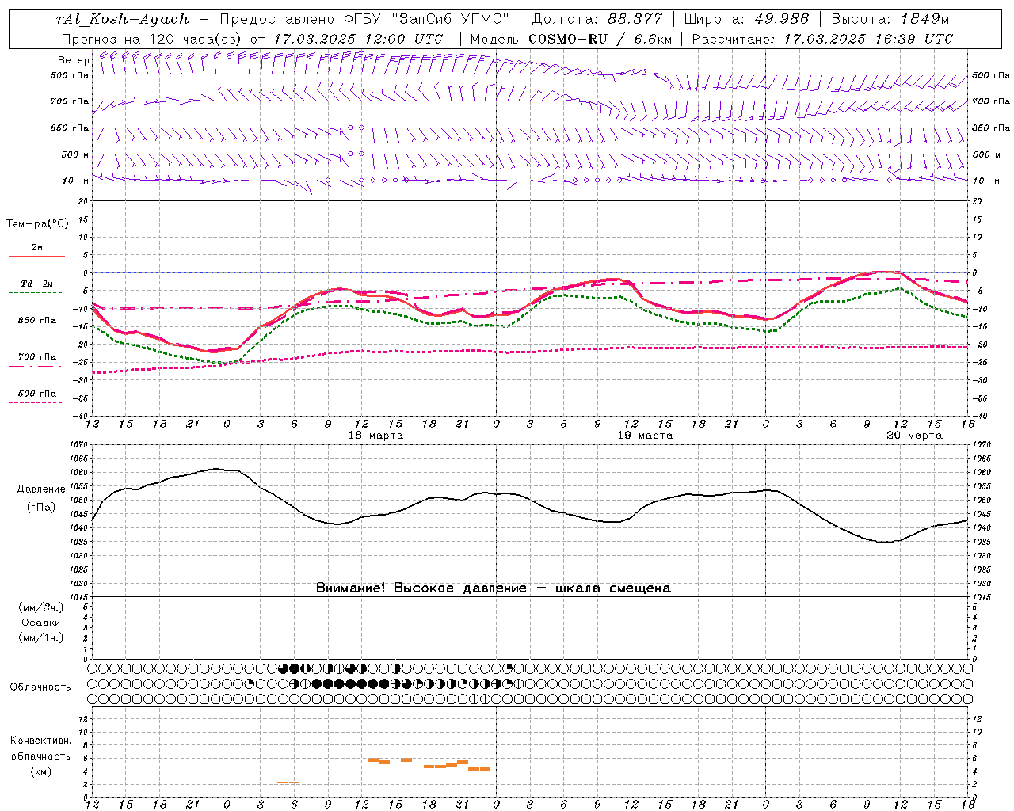Viewport: 1014px width, 811px height.
Task: Click the 18 марта date label
Action: (375, 436)
